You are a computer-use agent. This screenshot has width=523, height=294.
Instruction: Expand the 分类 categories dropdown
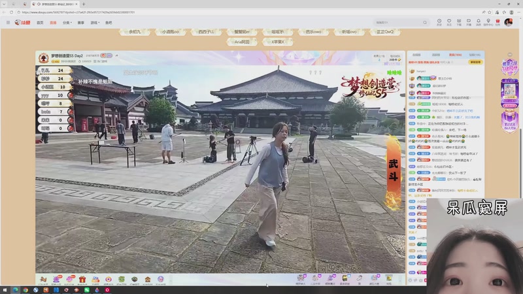(x=67, y=23)
